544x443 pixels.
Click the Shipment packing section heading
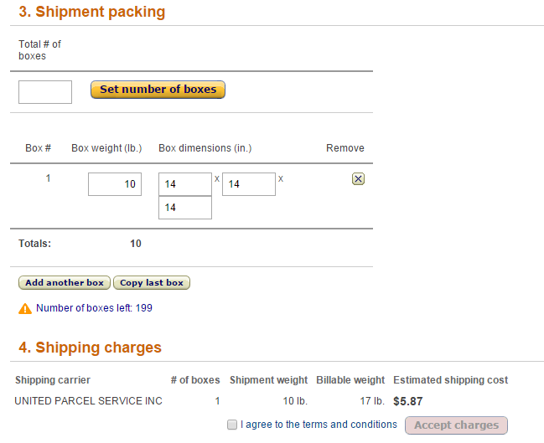[x=92, y=12]
